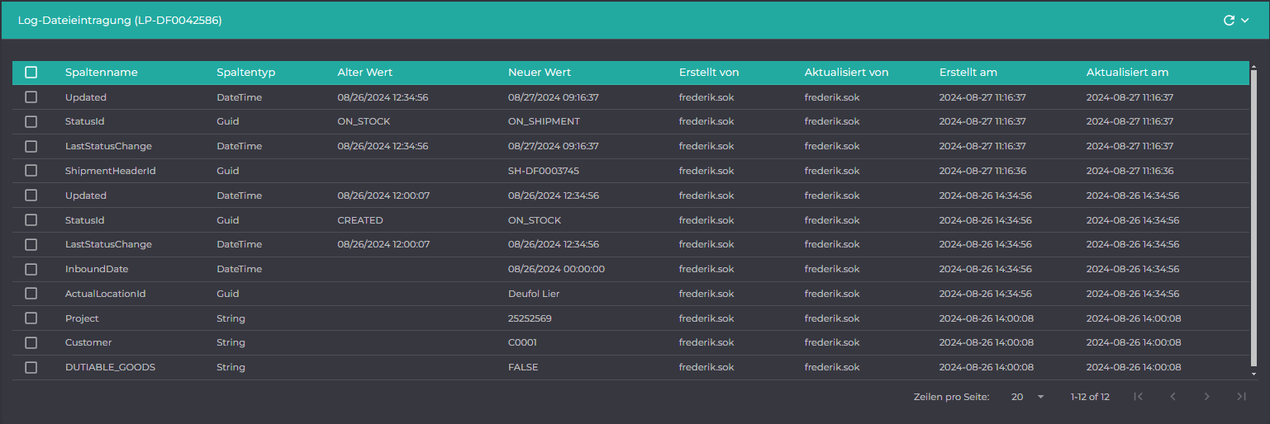Toggle the select-all checkbox in header
This screenshot has height=424, width=1270.
(x=31, y=73)
